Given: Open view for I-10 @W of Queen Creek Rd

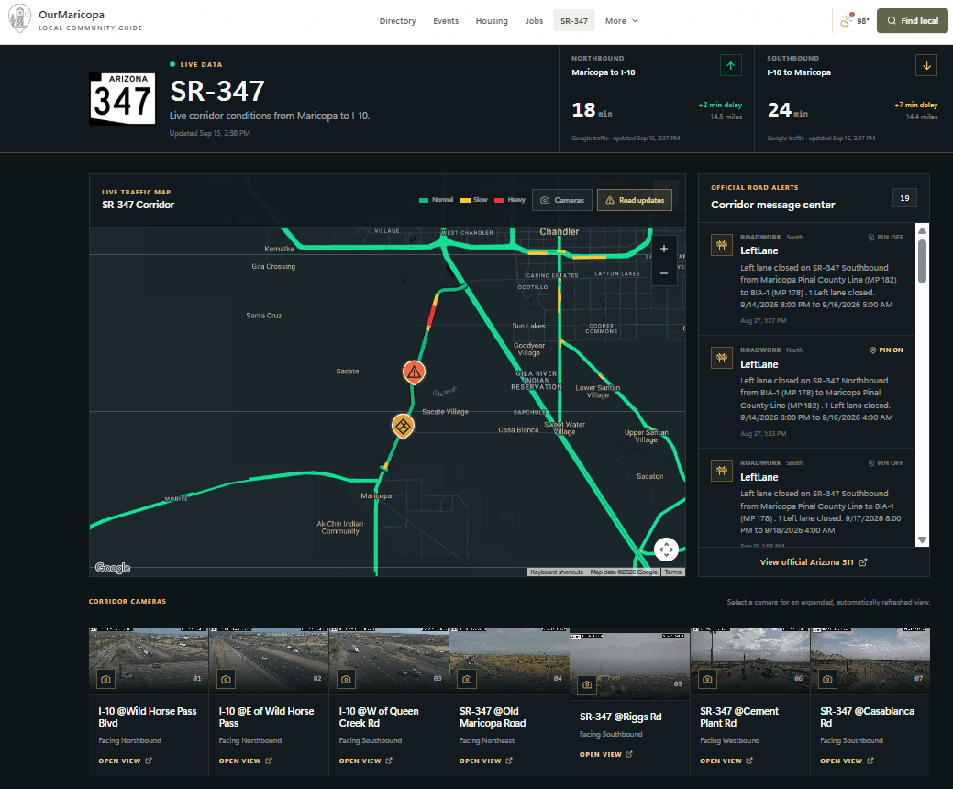Looking at the screenshot, I should pos(366,761).
